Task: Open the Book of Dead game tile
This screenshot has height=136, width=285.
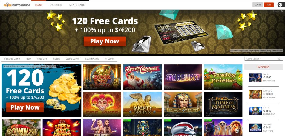Action: coord(102,77)
